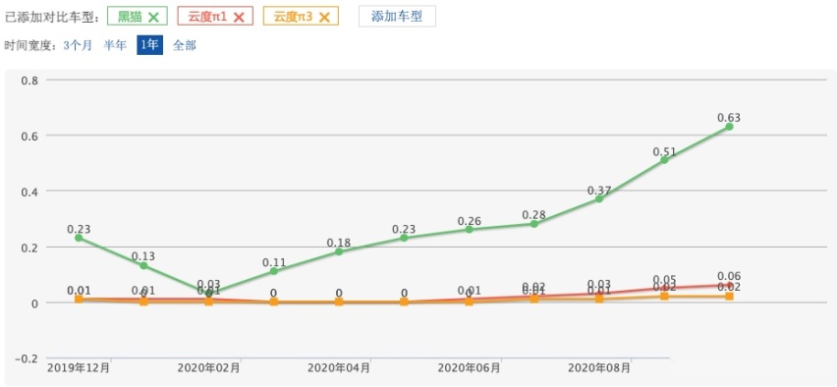Viewport: 837px width, 387px height.
Task: Click the red 云度π1 tag label
Action: point(207,17)
